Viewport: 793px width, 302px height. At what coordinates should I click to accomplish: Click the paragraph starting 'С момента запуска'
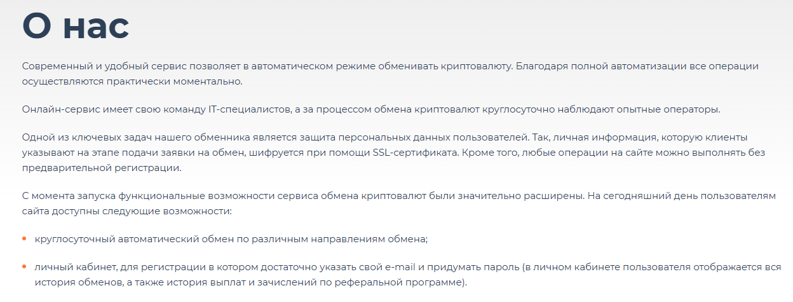399,203
